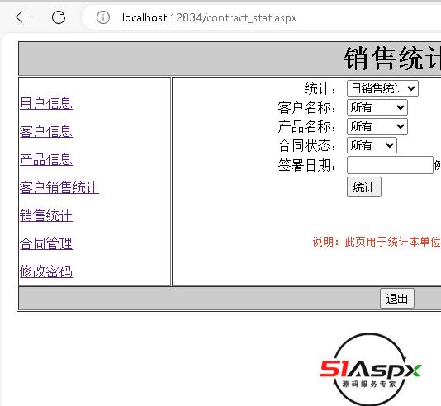Navigate to 客户销售统计

click(x=59, y=187)
